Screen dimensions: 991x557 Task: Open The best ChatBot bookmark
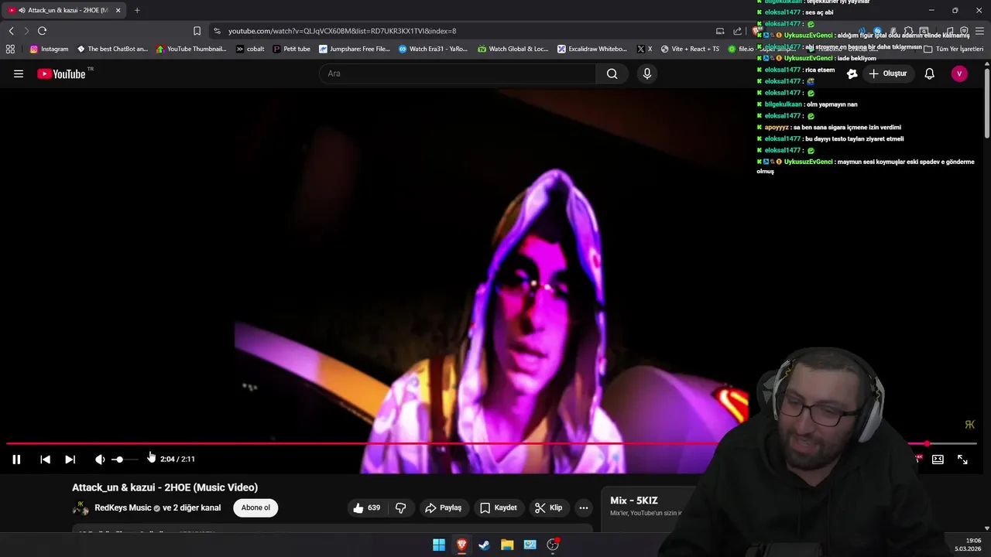pos(112,49)
